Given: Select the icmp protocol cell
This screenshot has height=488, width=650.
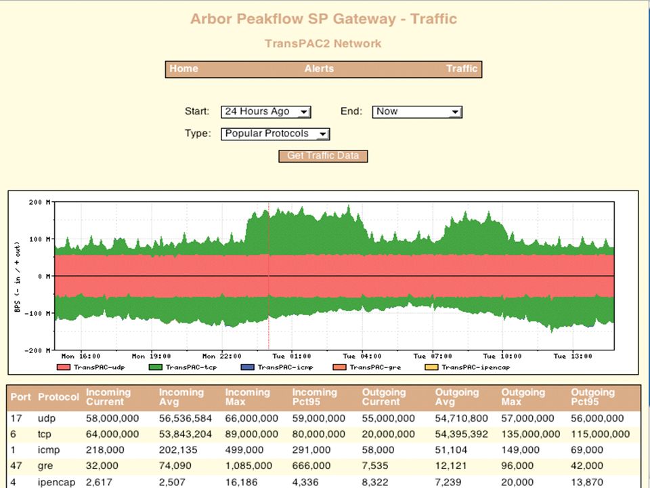Looking at the screenshot, I should tap(49, 450).
